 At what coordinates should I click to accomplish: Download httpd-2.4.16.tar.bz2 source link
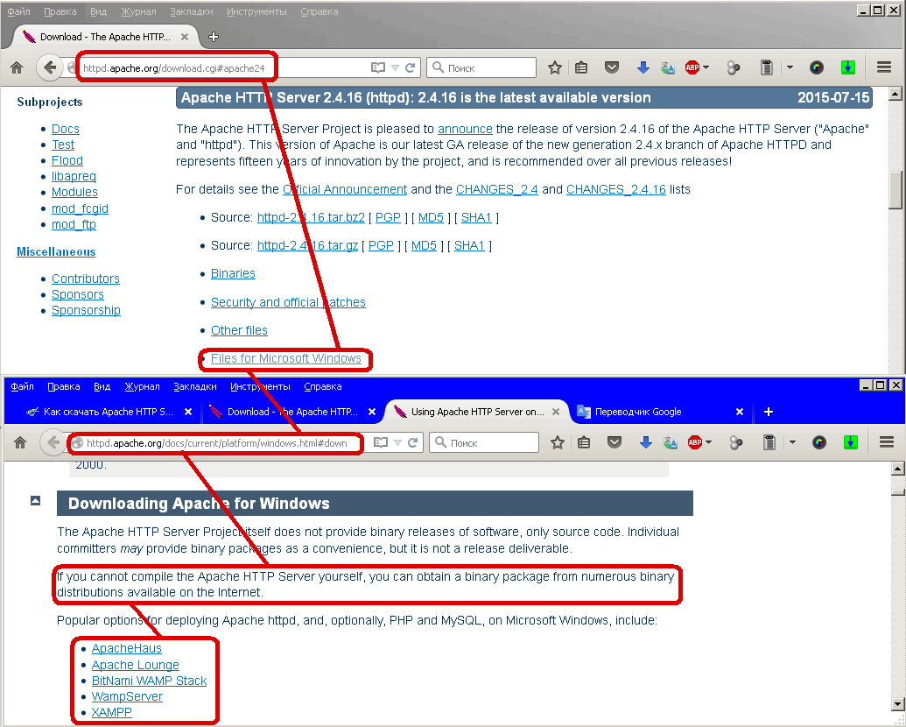pyautogui.click(x=311, y=217)
